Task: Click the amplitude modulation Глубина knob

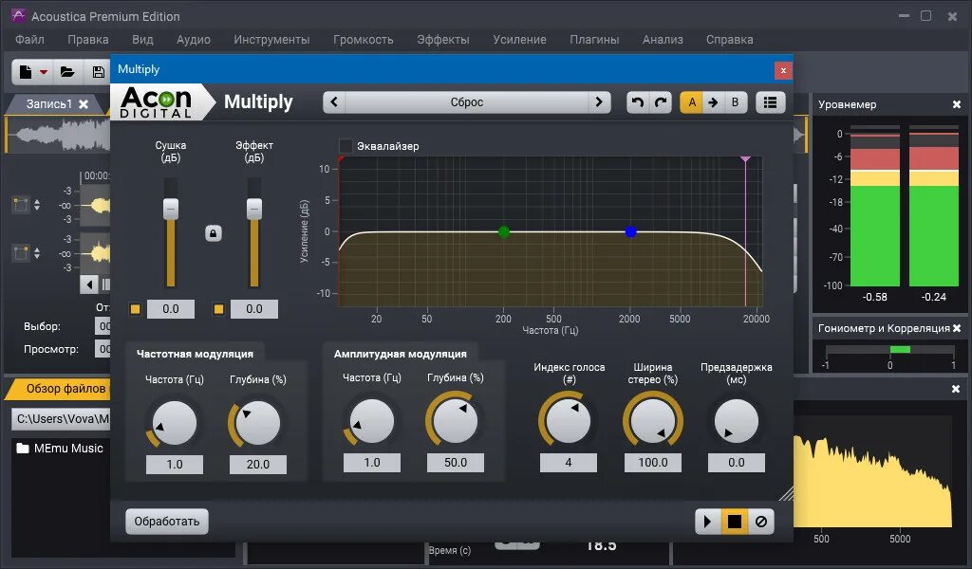Action: (x=455, y=421)
